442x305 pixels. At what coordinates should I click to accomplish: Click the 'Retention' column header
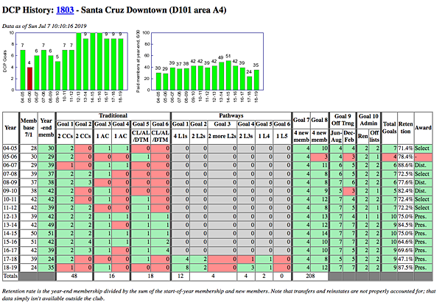(x=405, y=128)
